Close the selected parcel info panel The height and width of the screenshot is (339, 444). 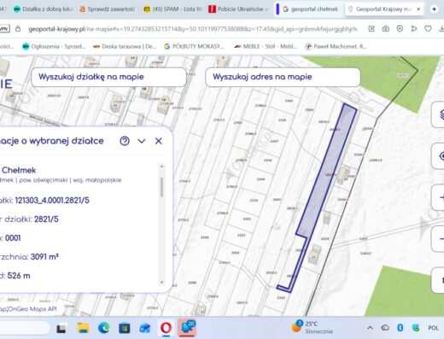click(159, 141)
